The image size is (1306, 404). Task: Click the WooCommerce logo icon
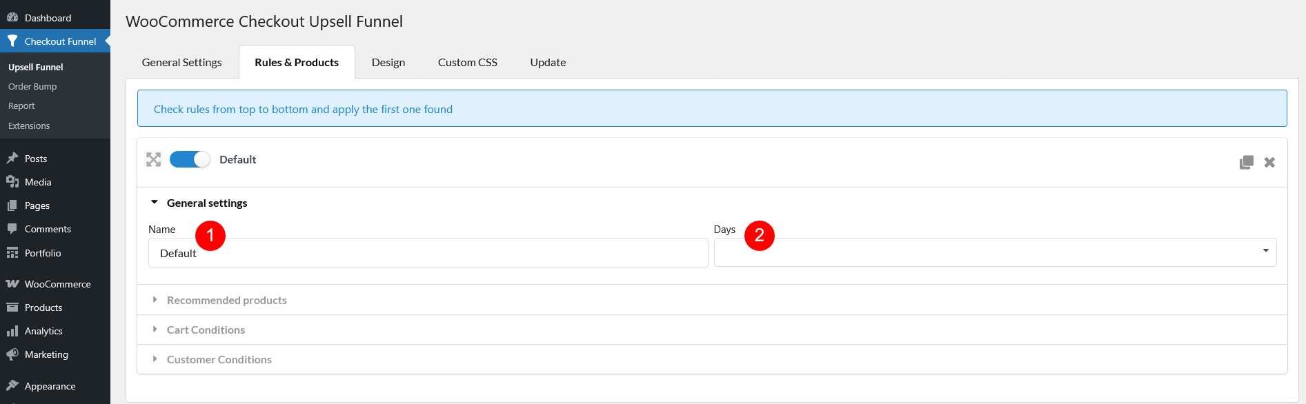tap(12, 284)
